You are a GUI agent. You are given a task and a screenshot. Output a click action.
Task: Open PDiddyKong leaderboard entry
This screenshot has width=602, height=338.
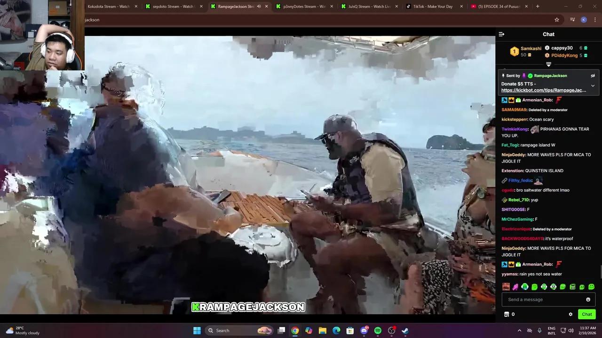pos(564,55)
